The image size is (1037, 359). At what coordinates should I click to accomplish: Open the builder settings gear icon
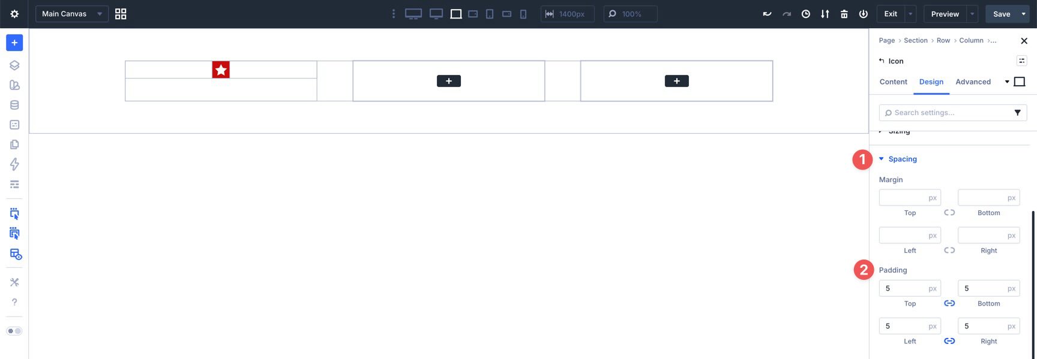click(14, 14)
